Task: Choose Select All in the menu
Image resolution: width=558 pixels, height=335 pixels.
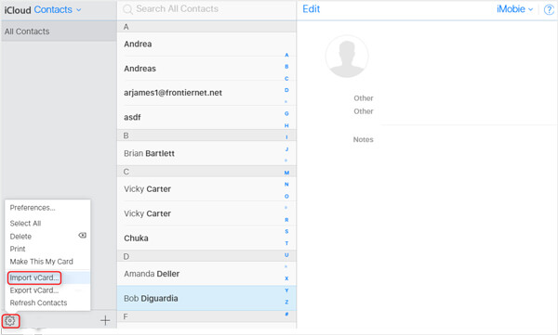Action: (25, 224)
